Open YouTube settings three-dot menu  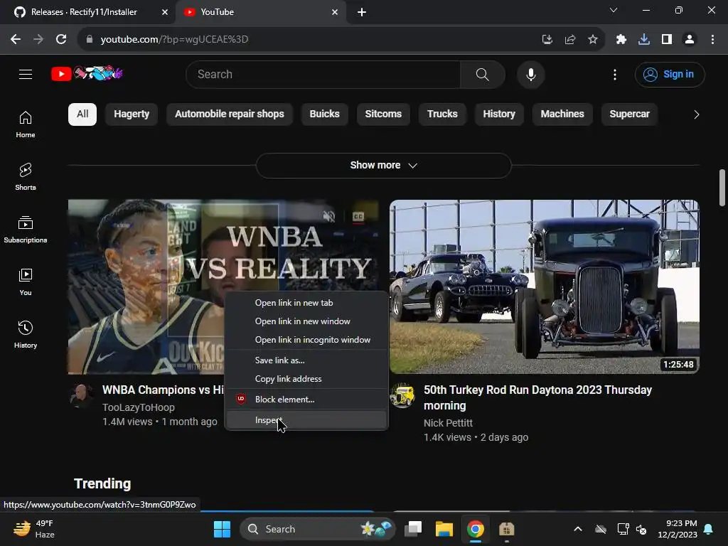615,74
